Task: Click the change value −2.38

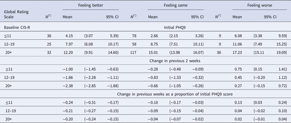Action: (67, 85)
